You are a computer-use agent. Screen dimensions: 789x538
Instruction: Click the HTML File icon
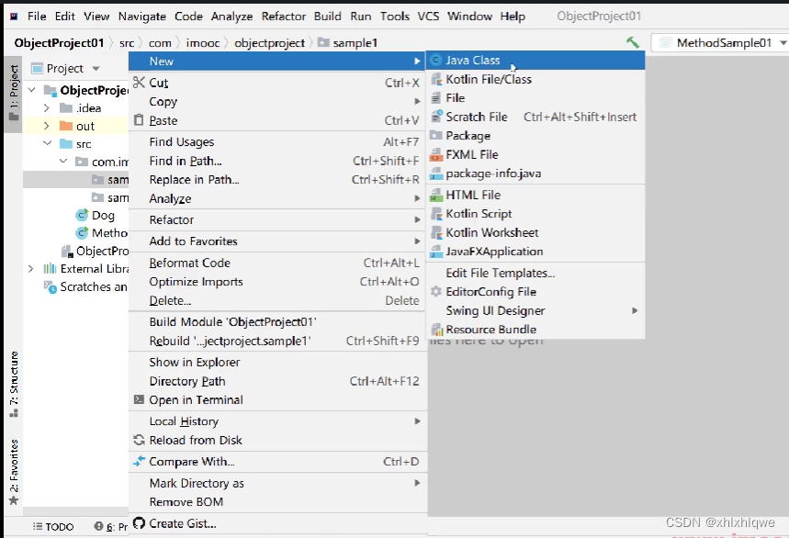[436, 195]
